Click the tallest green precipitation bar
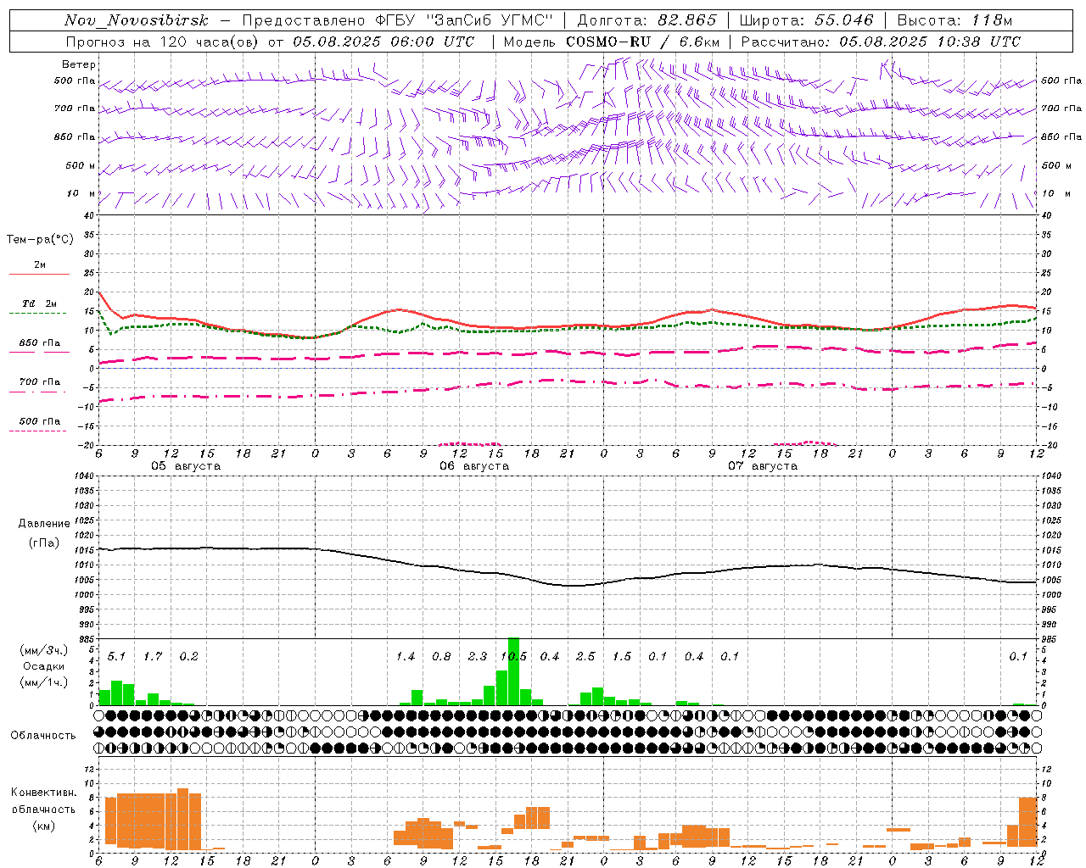 point(513,671)
